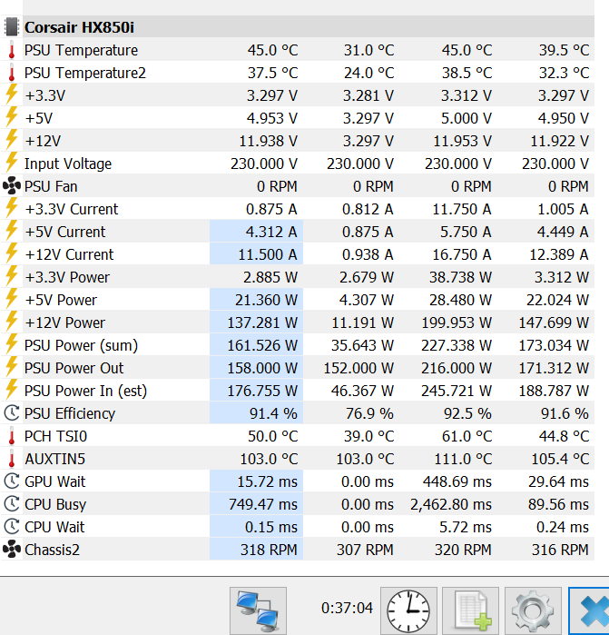609x635 pixels.
Task: Click lightning icon next to Input Voltage
Action: tap(12, 163)
